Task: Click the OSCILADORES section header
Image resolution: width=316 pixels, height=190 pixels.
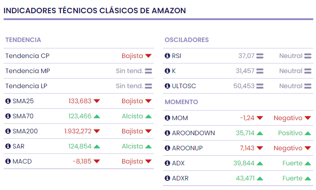Action: (x=186, y=40)
